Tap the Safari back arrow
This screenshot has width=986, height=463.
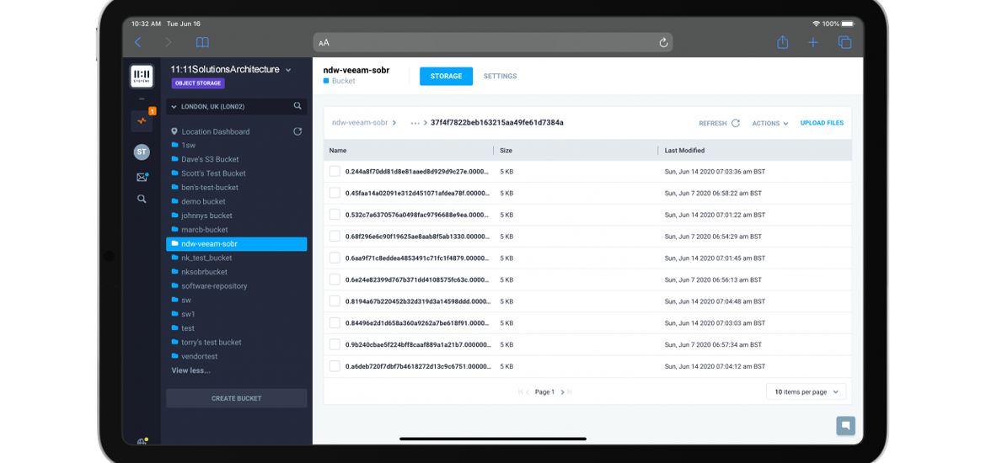pos(138,42)
